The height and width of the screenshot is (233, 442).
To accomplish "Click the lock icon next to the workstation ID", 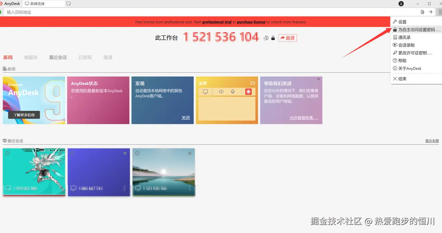I will coord(273,38).
